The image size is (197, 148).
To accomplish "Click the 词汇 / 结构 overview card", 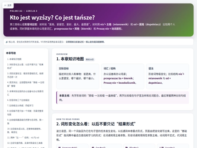I will pyautogui.click(x=123, y=76).
